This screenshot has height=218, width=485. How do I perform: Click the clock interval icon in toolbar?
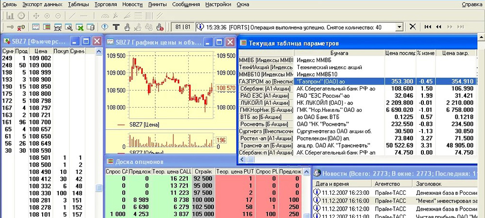coord(21,16)
